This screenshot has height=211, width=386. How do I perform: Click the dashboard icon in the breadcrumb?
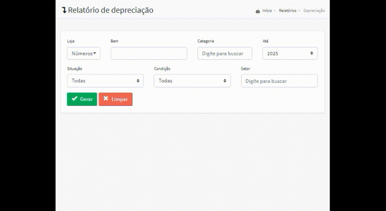(x=258, y=11)
